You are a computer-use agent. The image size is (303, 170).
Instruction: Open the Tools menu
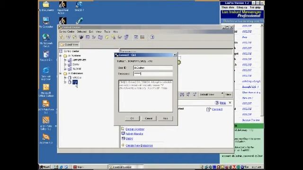coord(107,32)
